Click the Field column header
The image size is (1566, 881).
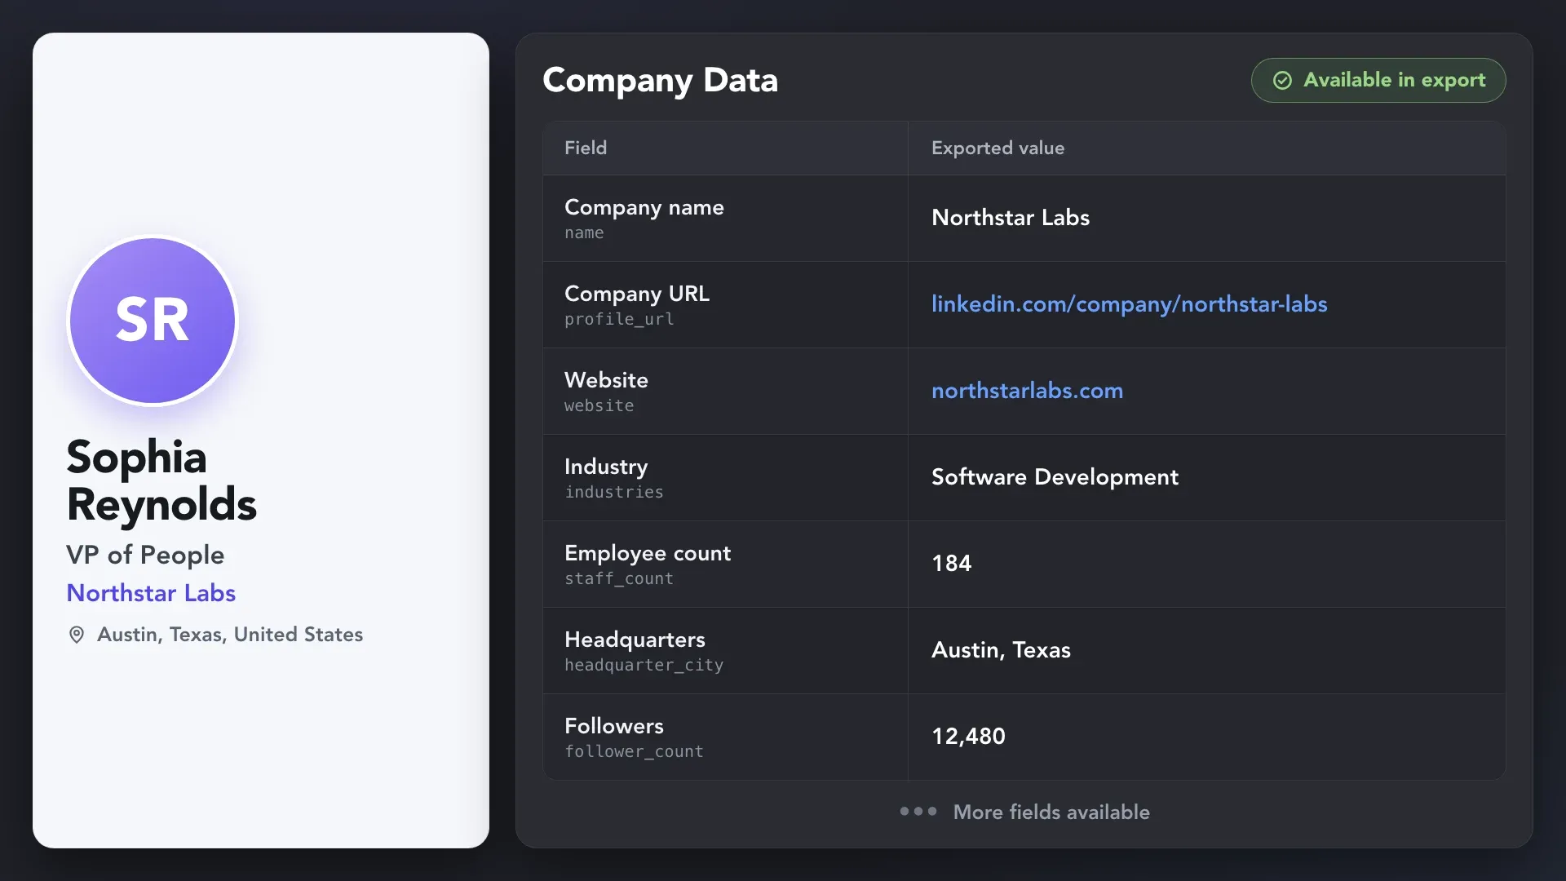click(x=586, y=148)
